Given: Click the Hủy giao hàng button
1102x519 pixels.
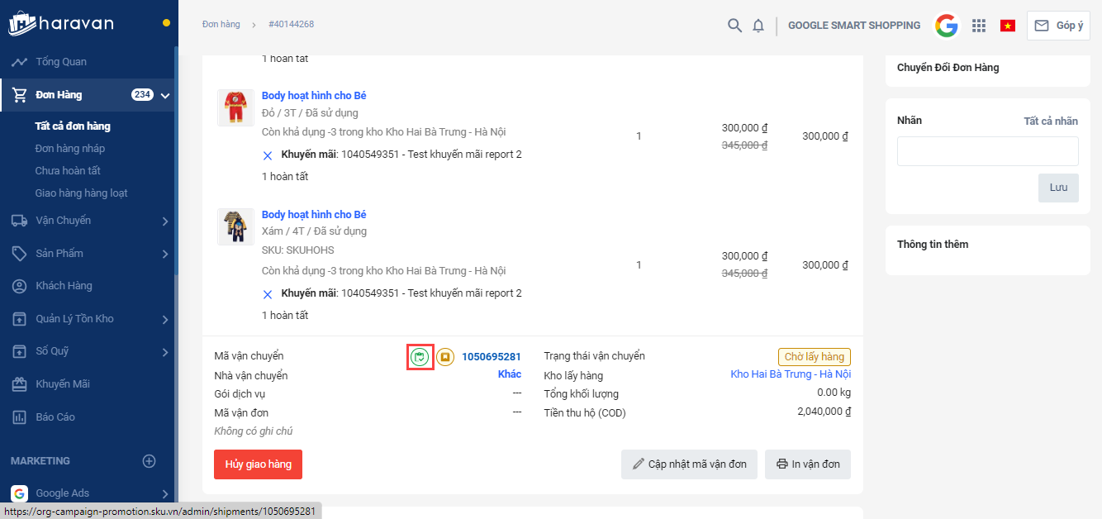Looking at the screenshot, I should coord(258,464).
